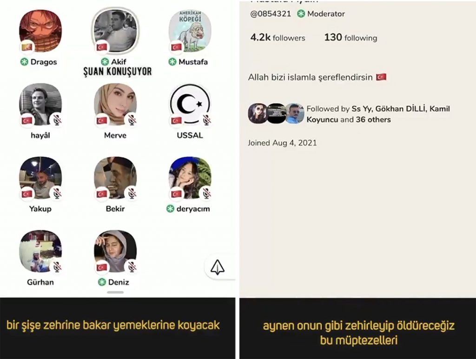Open Deniz's hooded avatar
This screenshot has height=359, width=476.
(115, 252)
